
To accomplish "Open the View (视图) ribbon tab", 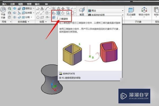I will pyautogui.click(x=20, y=4).
